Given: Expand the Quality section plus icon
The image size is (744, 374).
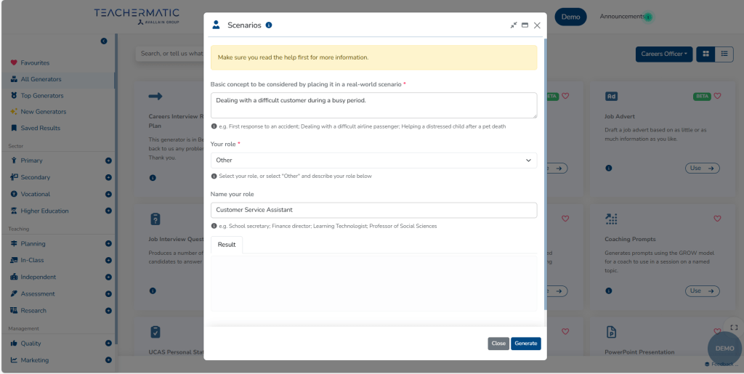Looking at the screenshot, I should pos(108,343).
